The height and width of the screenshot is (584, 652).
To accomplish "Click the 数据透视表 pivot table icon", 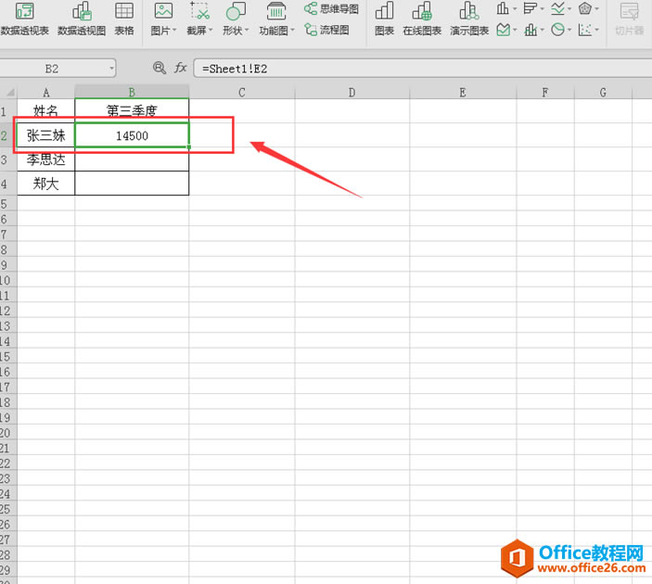I will [24, 19].
